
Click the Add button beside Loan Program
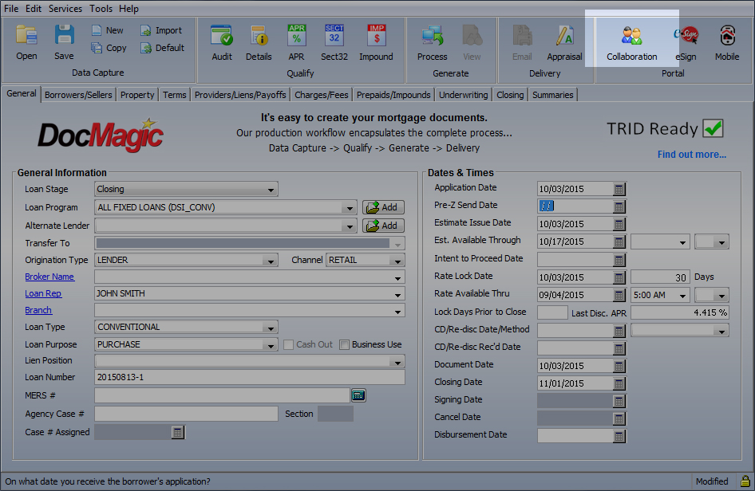tap(383, 207)
